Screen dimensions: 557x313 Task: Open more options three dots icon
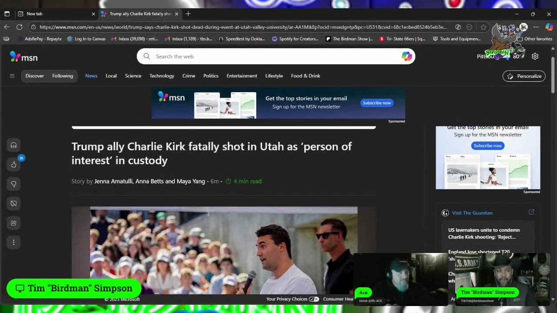point(13,242)
